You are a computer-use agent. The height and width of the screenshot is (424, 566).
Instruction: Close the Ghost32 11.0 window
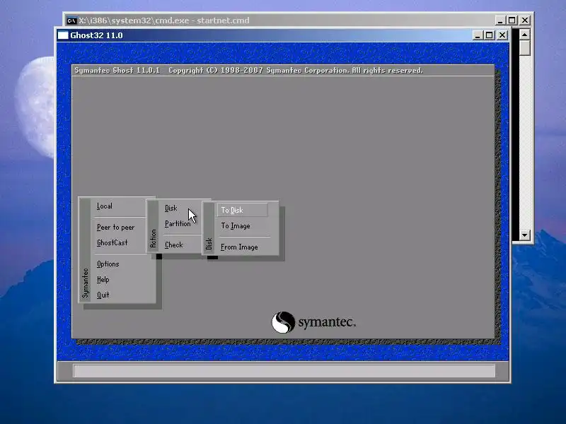(x=502, y=35)
